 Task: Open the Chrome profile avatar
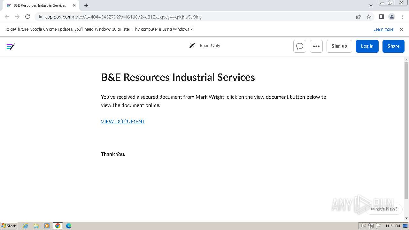coord(391,17)
